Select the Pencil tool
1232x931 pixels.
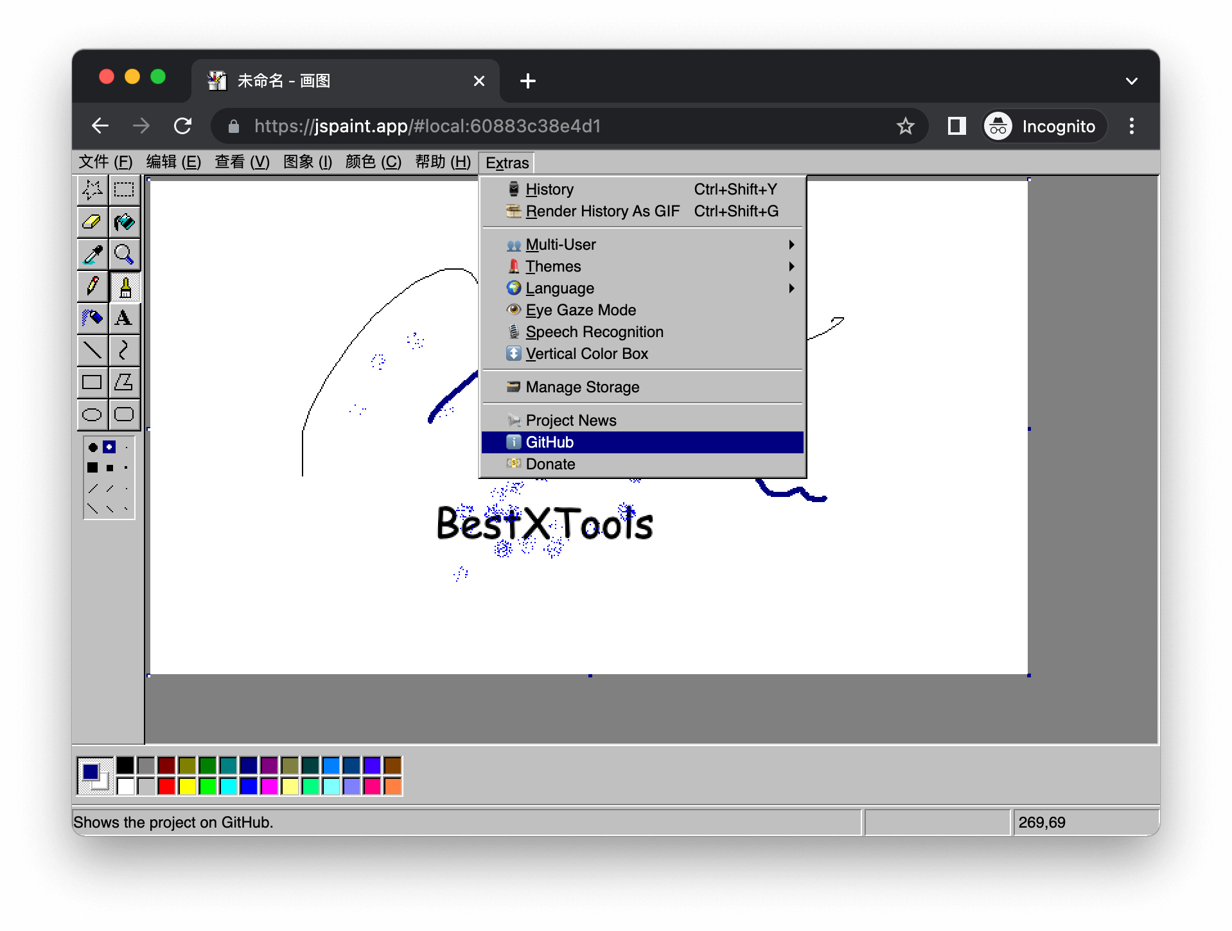click(92, 286)
